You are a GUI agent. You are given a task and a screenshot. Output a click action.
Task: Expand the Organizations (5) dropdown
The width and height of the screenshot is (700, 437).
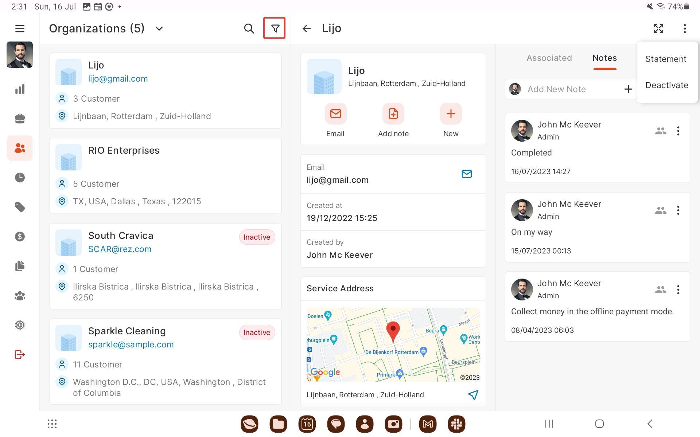159,28
